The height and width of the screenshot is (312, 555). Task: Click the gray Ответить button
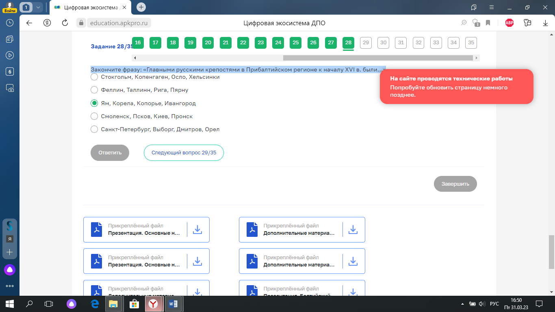click(x=110, y=153)
